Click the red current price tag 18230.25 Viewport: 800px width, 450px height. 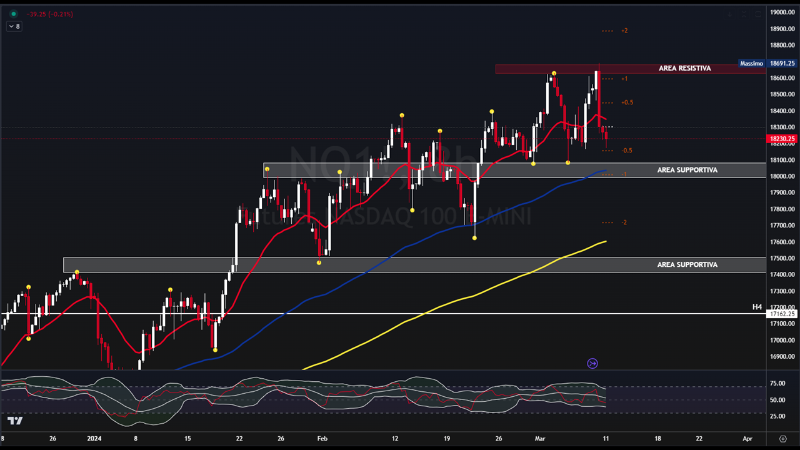(782, 139)
